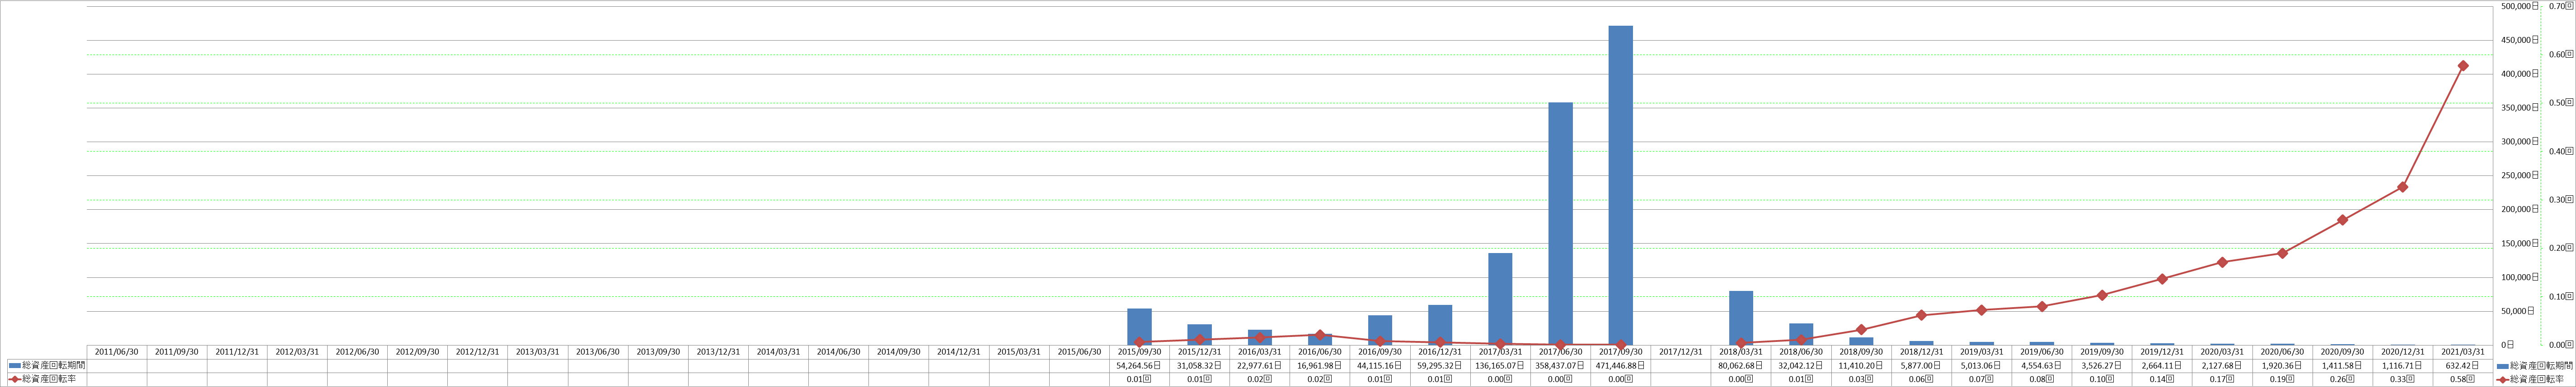
Task: Click the 2015/06/30 date column header
Action: tap(1079, 352)
